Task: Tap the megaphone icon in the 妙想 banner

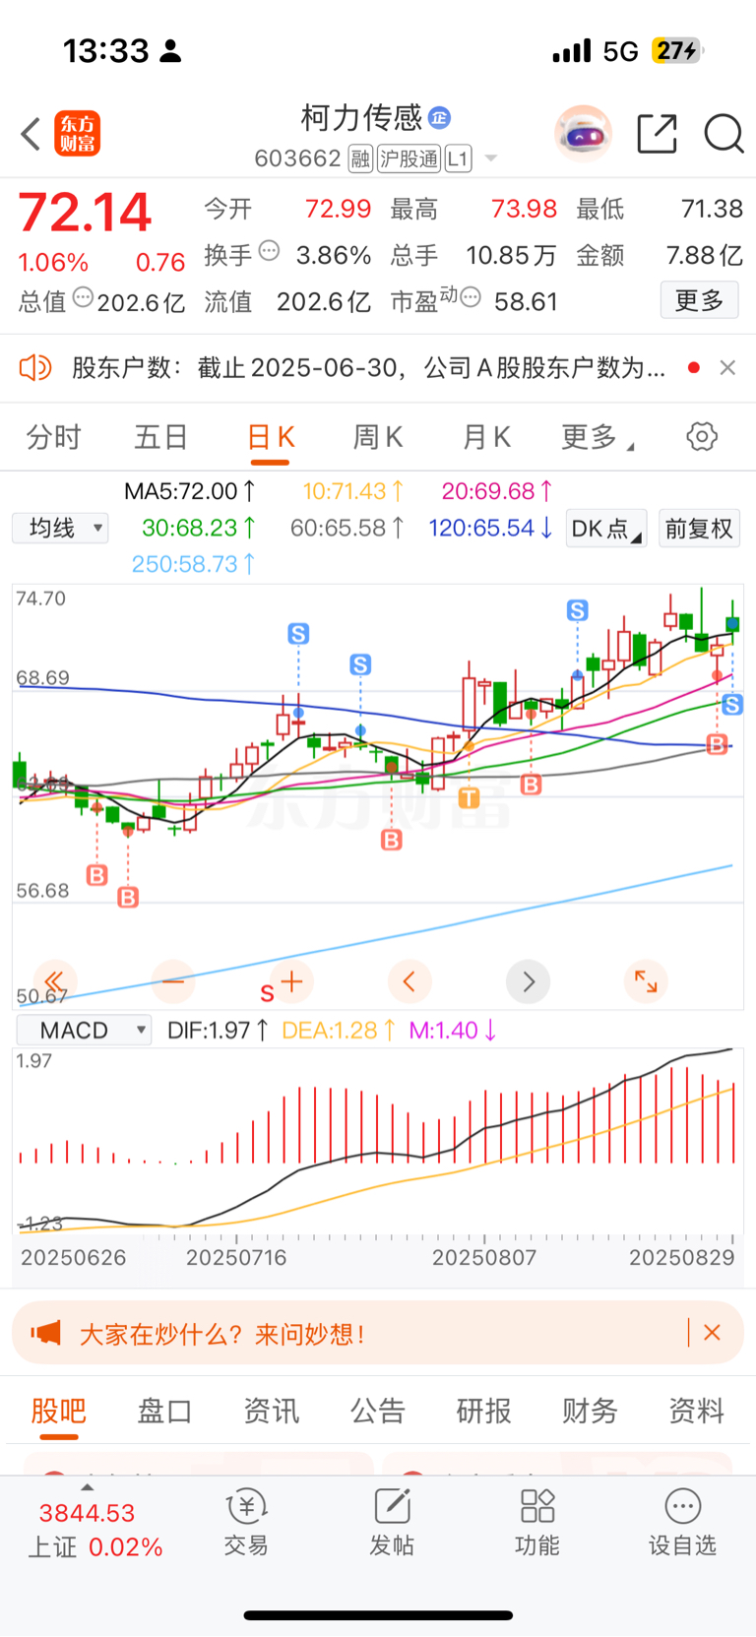Action: click(45, 1333)
